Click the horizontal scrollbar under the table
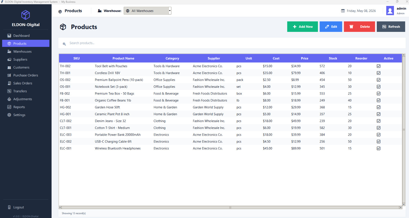This screenshot has height=218, width=409. 230,208
